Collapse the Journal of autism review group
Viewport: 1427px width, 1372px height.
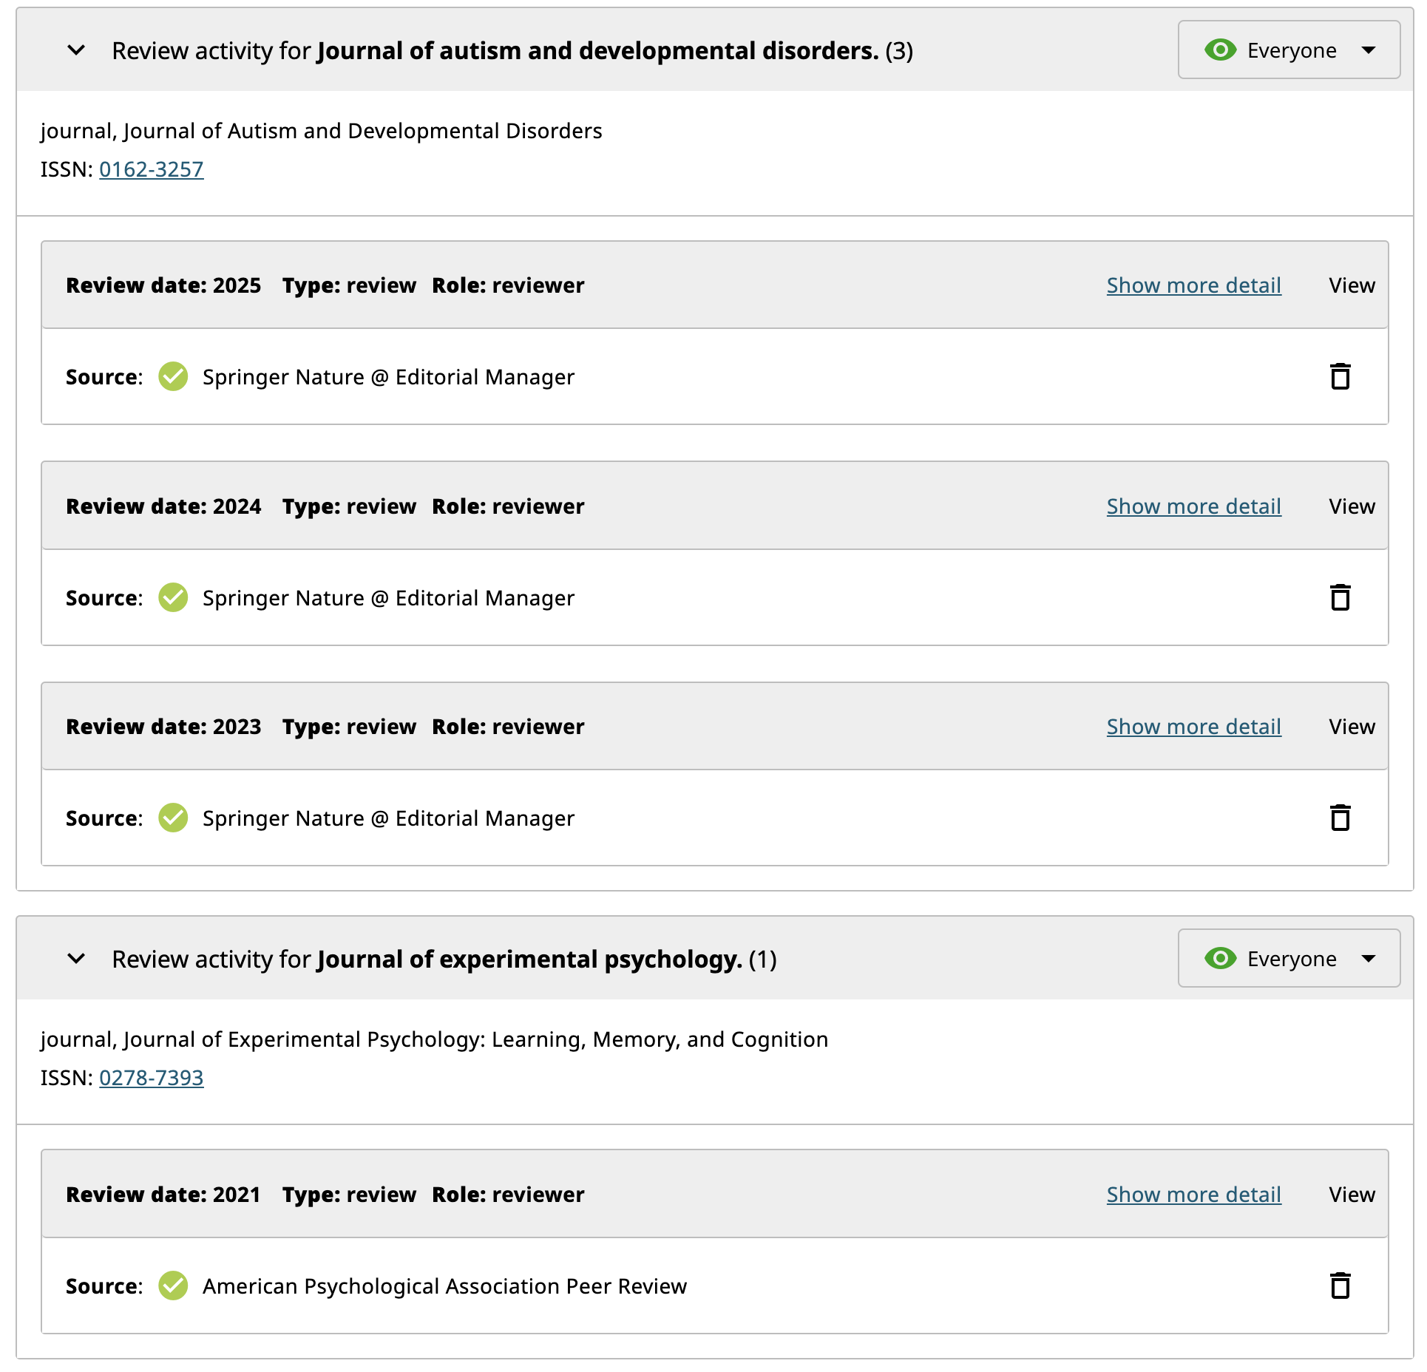pyautogui.click(x=76, y=50)
